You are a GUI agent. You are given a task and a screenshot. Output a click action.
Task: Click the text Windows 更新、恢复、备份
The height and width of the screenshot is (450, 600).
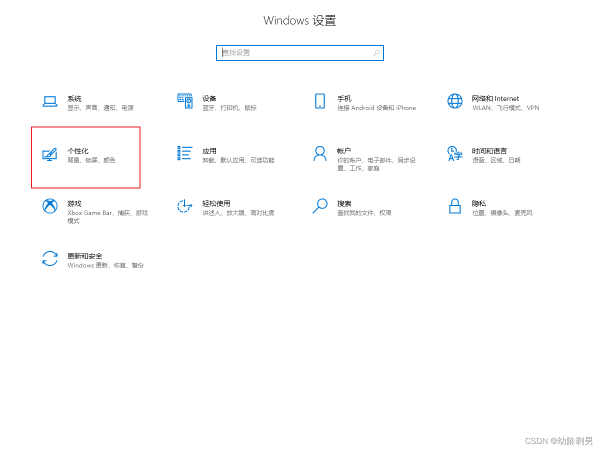(x=105, y=265)
